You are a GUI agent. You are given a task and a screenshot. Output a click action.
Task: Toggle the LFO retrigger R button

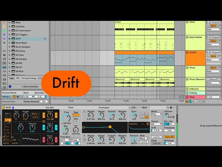point(148,124)
